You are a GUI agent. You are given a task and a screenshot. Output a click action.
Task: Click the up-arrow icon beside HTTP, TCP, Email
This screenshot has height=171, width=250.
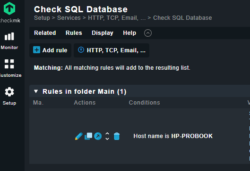(81, 50)
